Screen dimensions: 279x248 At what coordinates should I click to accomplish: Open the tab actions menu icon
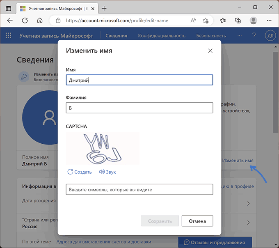pos(8,8)
